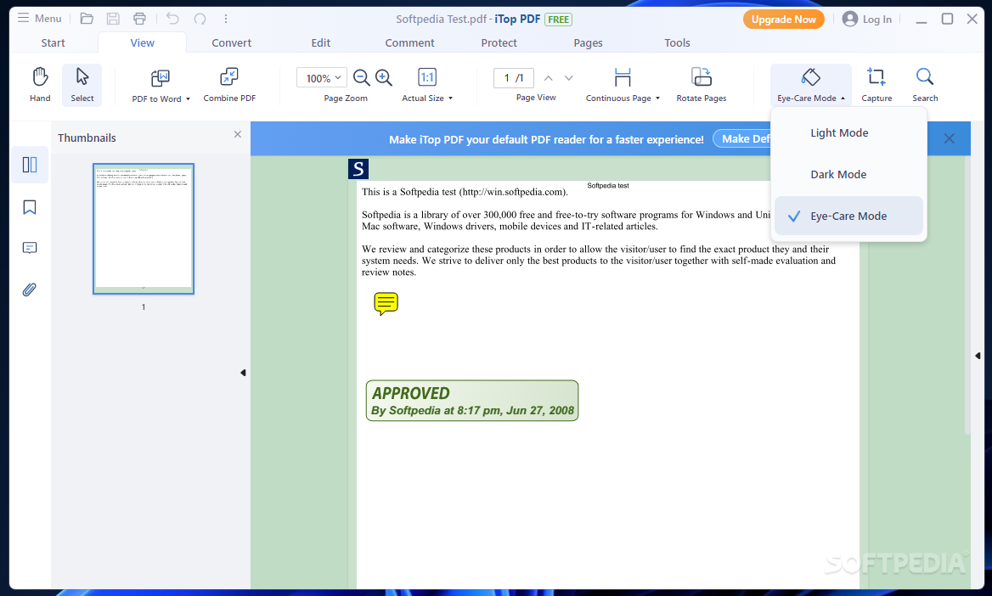Open the hamburger Menu

pos(39,19)
